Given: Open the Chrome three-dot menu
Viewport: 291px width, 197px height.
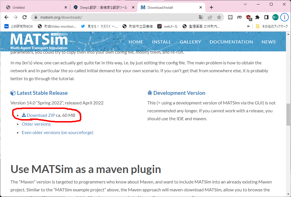Looking at the screenshot, I should (284, 17).
